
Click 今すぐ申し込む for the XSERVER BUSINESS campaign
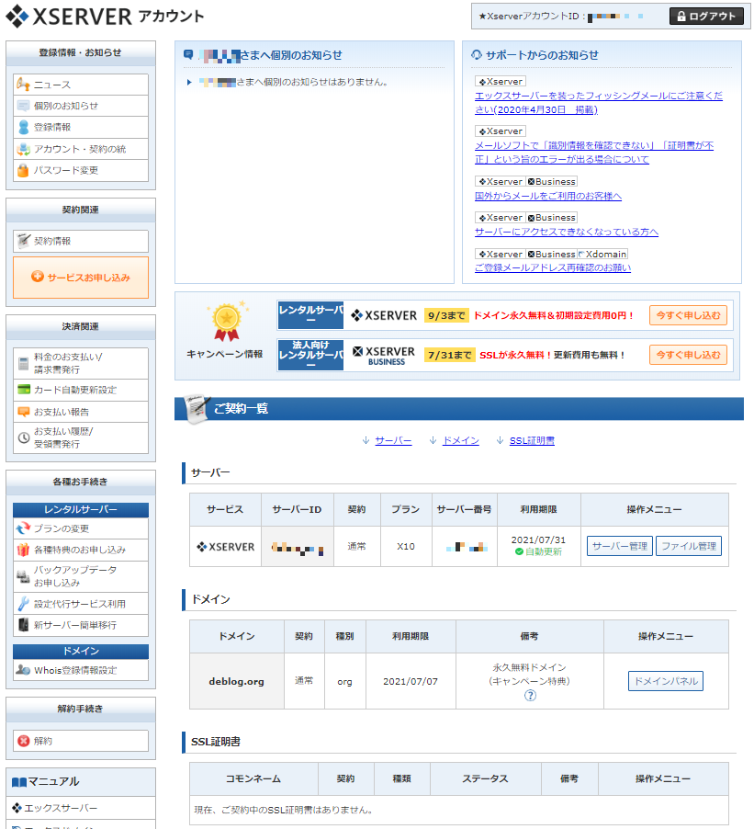pos(688,355)
